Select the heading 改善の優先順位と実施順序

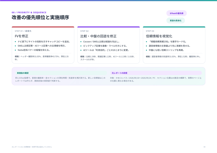click(40, 18)
